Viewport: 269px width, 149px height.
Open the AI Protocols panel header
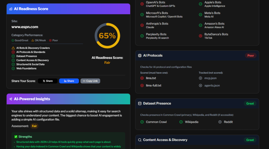(154, 55)
